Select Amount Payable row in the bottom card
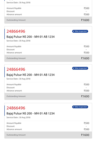 [x=48, y=123]
